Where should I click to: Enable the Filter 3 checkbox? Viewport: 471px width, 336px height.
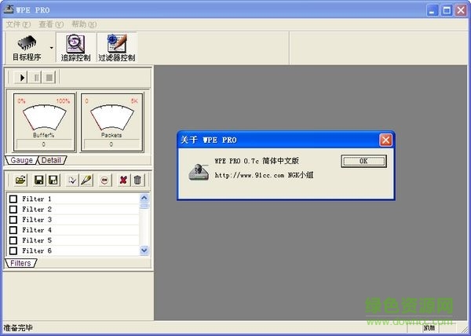pyautogui.click(x=13, y=220)
